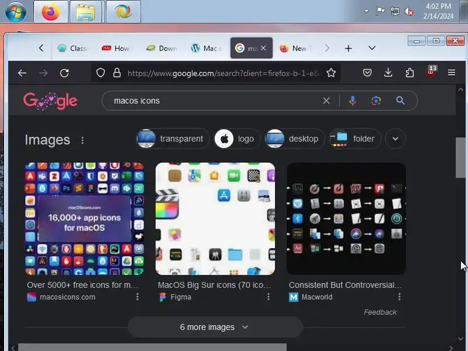
Task: Filter images by desktop chip
Action: pyautogui.click(x=295, y=139)
